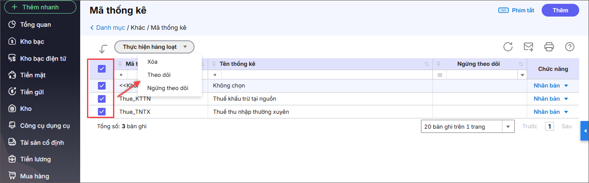Sort by the Tên thống kê column
The image size is (589, 183).
(427, 64)
